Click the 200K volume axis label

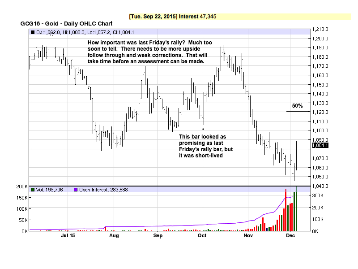point(21,186)
